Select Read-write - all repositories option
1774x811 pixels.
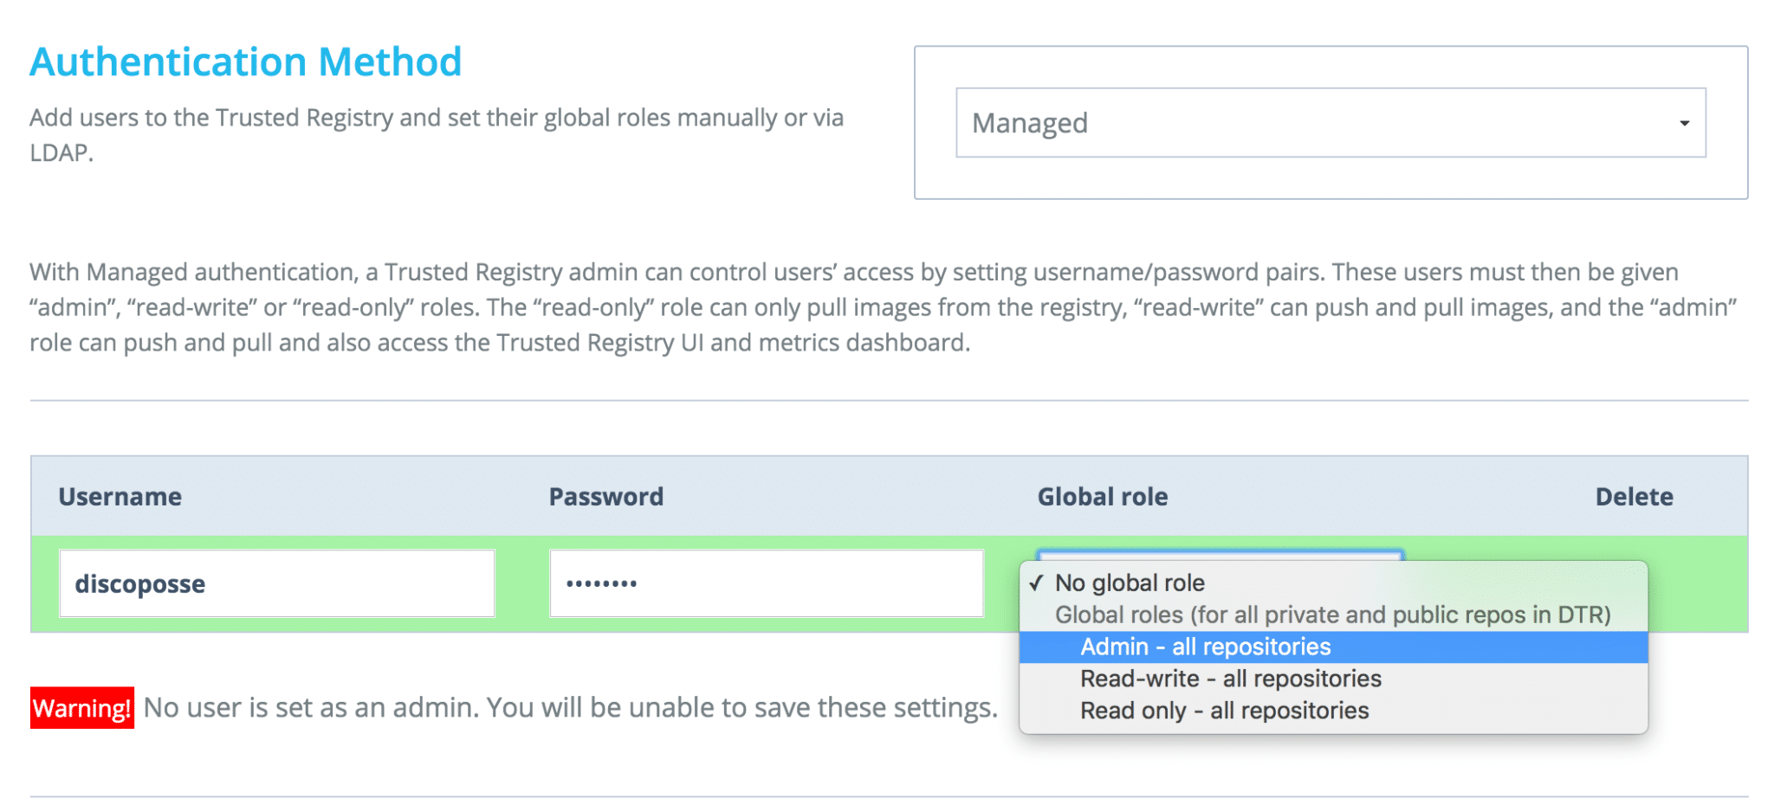pos(1333,679)
